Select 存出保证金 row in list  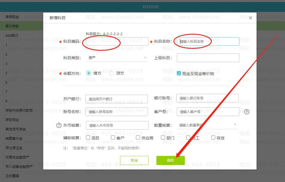pyautogui.click(x=22, y=148)
